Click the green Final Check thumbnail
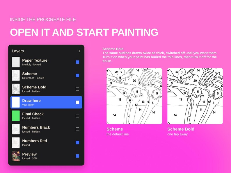 click(16, 116)
